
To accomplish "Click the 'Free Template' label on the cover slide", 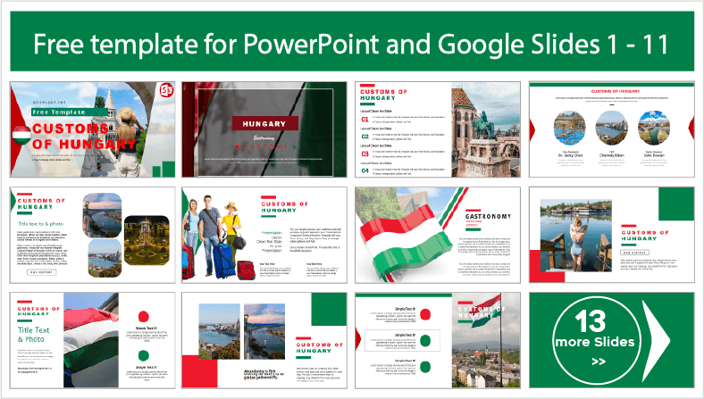I will pyautogui.click(x=55, y=112).
